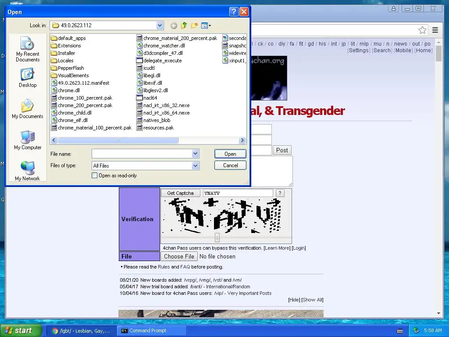The height and width of the screenshot is (337, 449).
Task: Click the Choose File button
Action: click(179, 256)
